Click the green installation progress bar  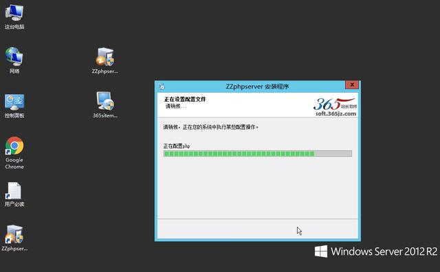click(257, 153)
